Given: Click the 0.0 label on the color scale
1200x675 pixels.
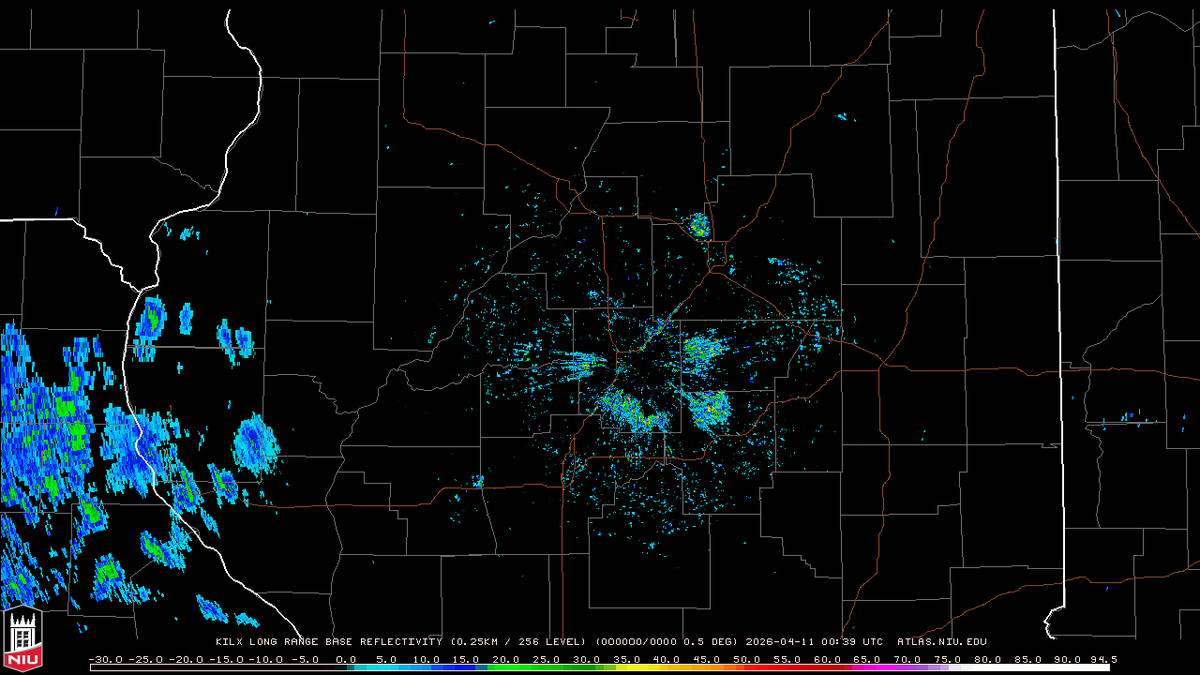Looking at the screenshot, I should 346,659.
